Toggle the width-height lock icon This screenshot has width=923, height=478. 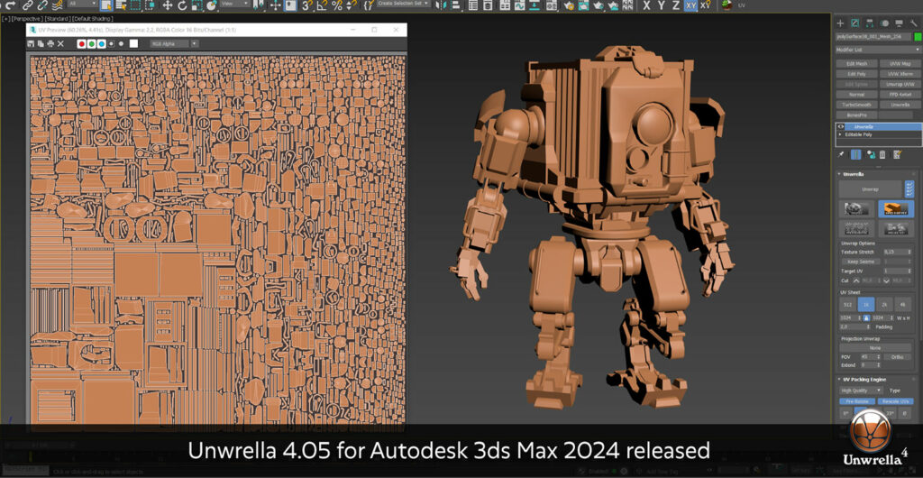[866, 317]
